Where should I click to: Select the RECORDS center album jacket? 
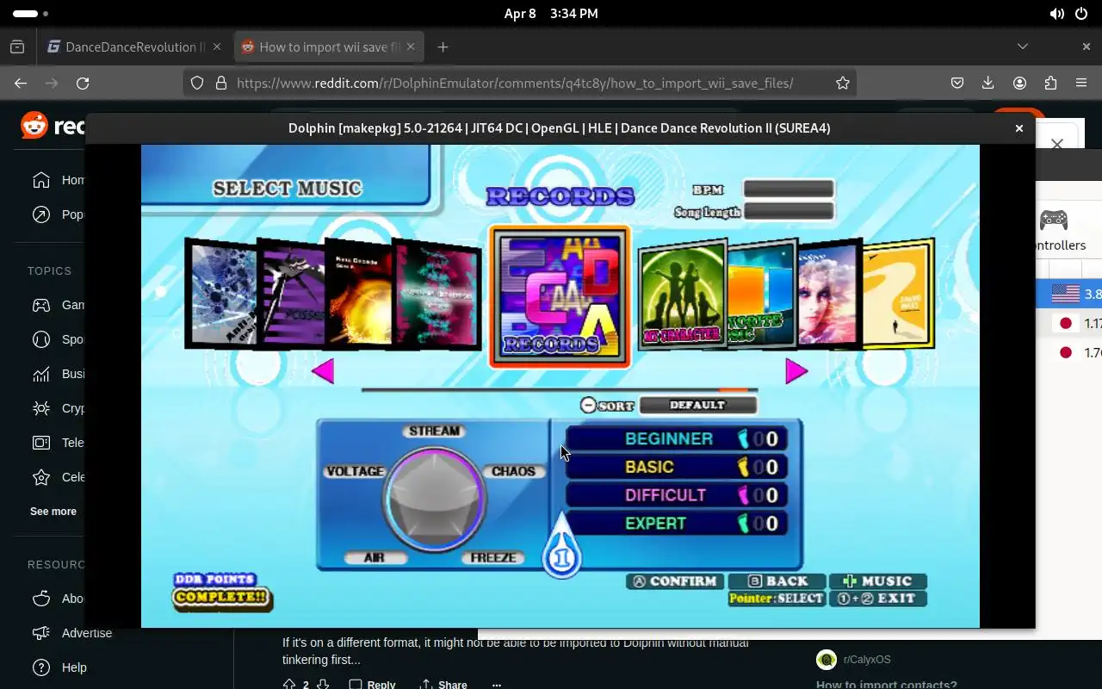[x=560, y=297]
